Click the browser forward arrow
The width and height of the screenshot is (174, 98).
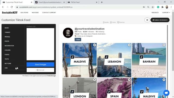click(x=7, y=7)
